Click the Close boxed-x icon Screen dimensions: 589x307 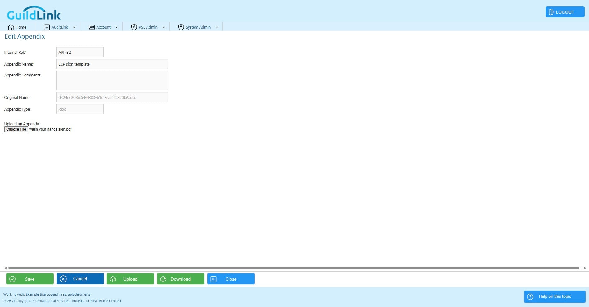pyautogui.click(x=213, y=279)
